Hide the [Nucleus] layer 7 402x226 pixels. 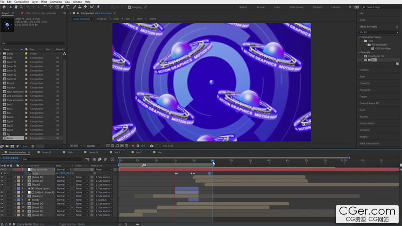click(2, 196)
